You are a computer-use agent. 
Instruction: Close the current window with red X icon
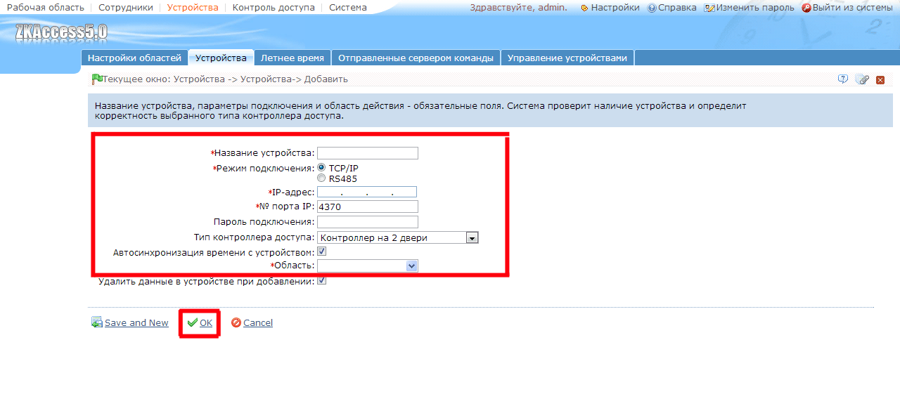(880, 80)
